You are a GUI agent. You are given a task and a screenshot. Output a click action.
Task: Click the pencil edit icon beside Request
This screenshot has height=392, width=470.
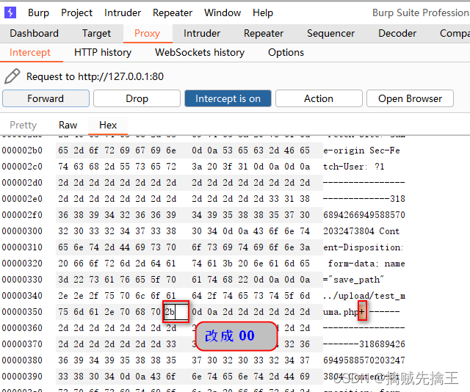(12, 76)
